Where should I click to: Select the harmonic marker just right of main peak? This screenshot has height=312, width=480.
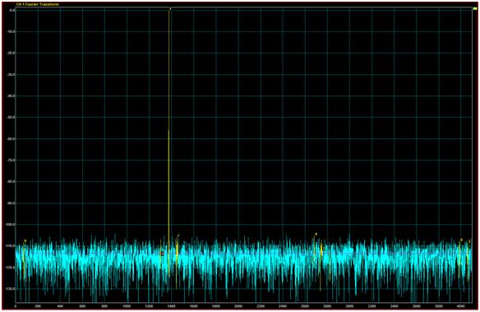pyautogui.click(x=178, y=235)
